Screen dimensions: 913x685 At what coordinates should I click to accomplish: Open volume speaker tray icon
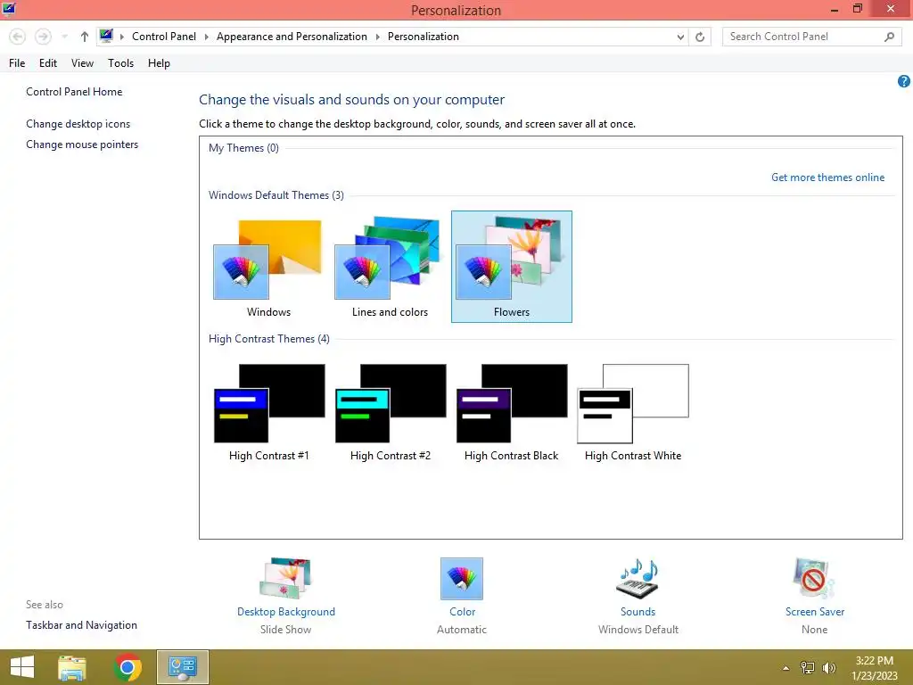(829, 668)
